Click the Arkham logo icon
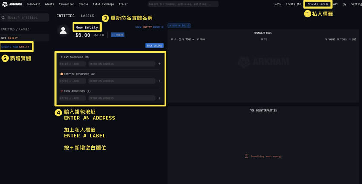362x184 pixels. coord(4,4)
